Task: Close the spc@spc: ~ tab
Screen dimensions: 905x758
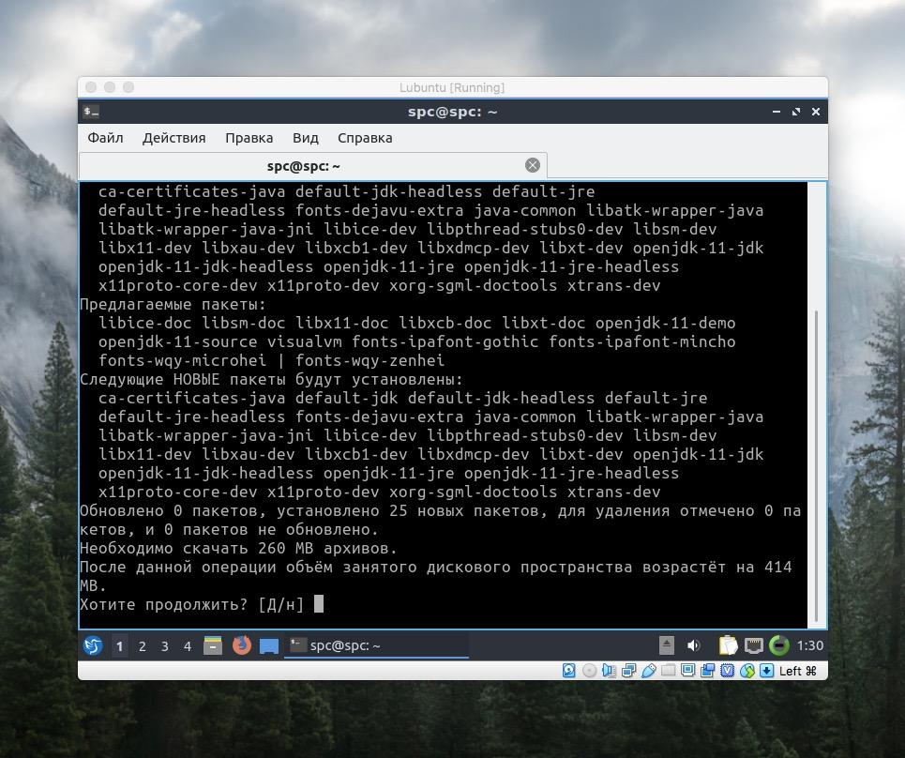Action: (x=532, y=164)
